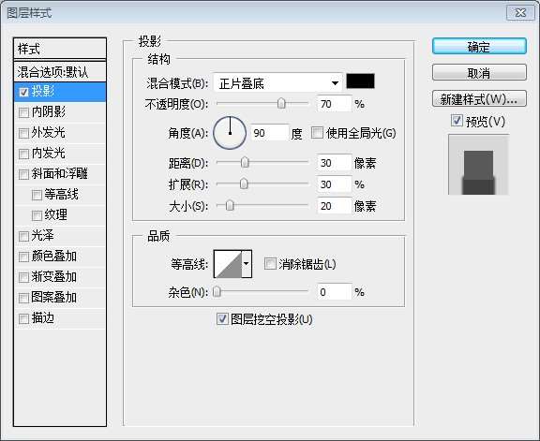The width and height of the screenshot is (540, 441).
Task: Toggle the 使用全局光 checkbox
Action: [x=317, y=132]
